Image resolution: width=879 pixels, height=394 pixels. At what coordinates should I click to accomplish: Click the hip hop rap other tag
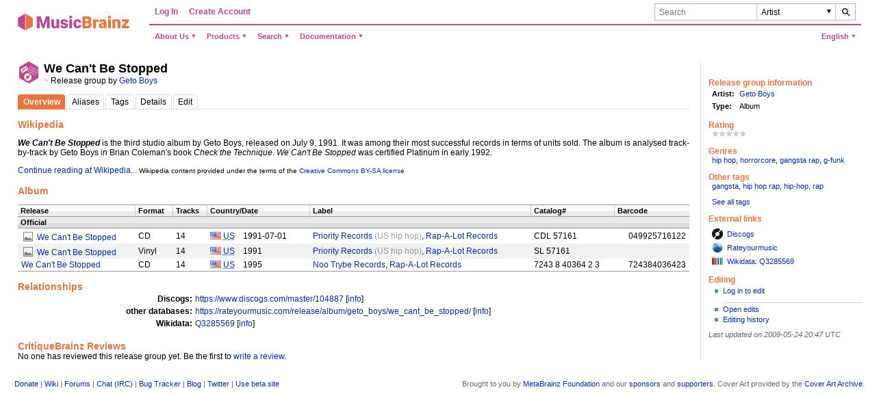[761, 186]
